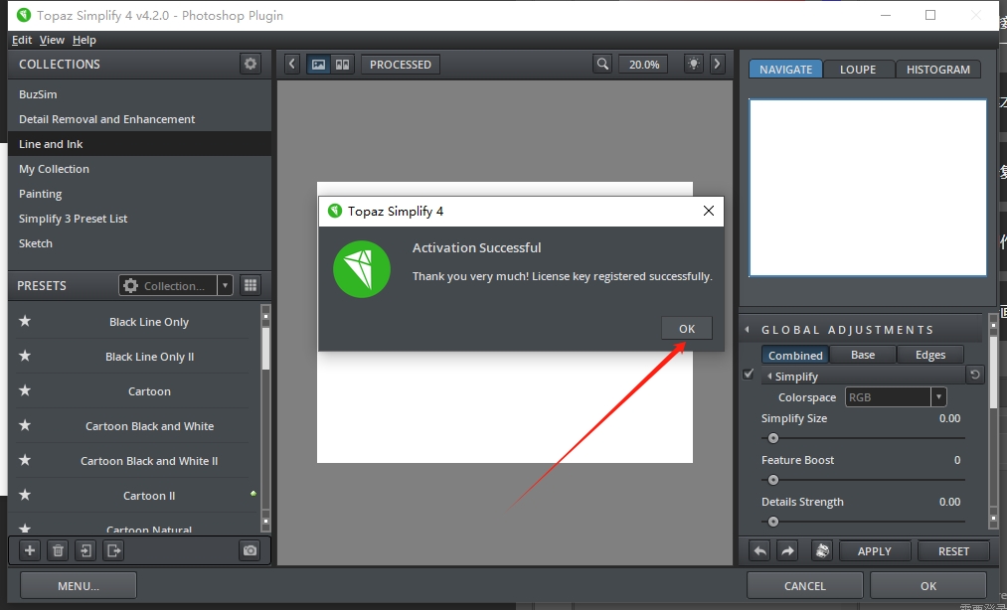Open the View menu
The height and width of the screenshot is (610, 1007).
(52, 40)
